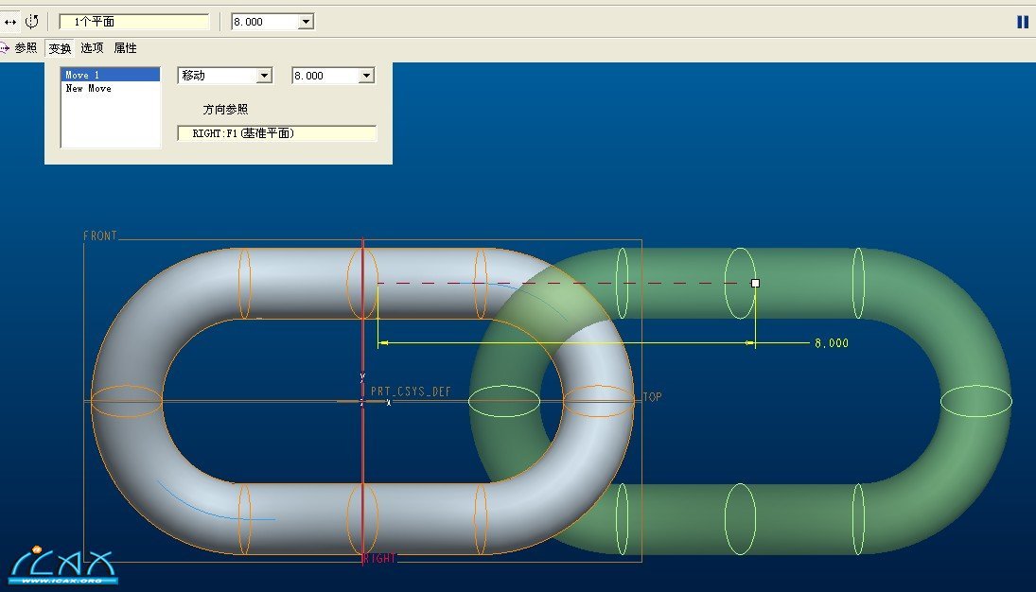Click the 1个平面 reference collector field
Viewport: 1036px width, 592px height.
tap(133, 22)
